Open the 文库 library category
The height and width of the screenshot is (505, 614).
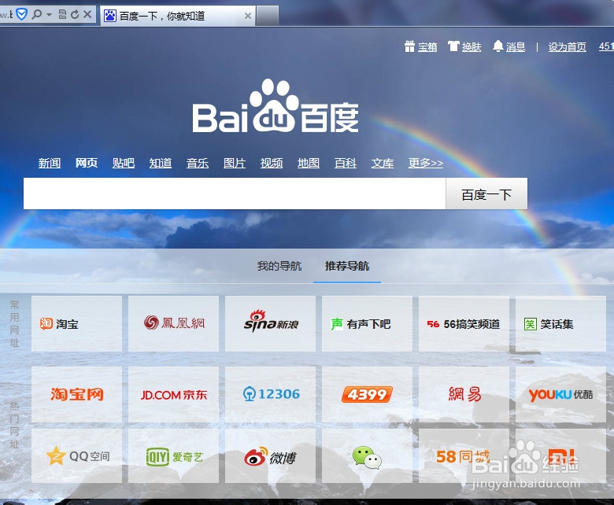(383, 163)
